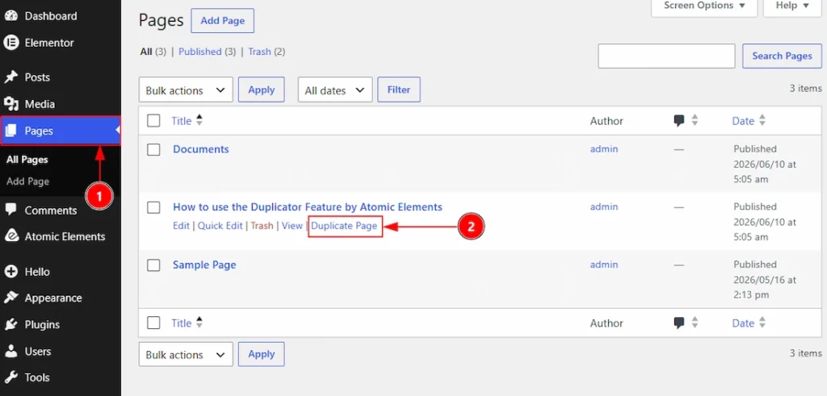Click the Media library icon
The image size is (827, 396).
point(11,104)
